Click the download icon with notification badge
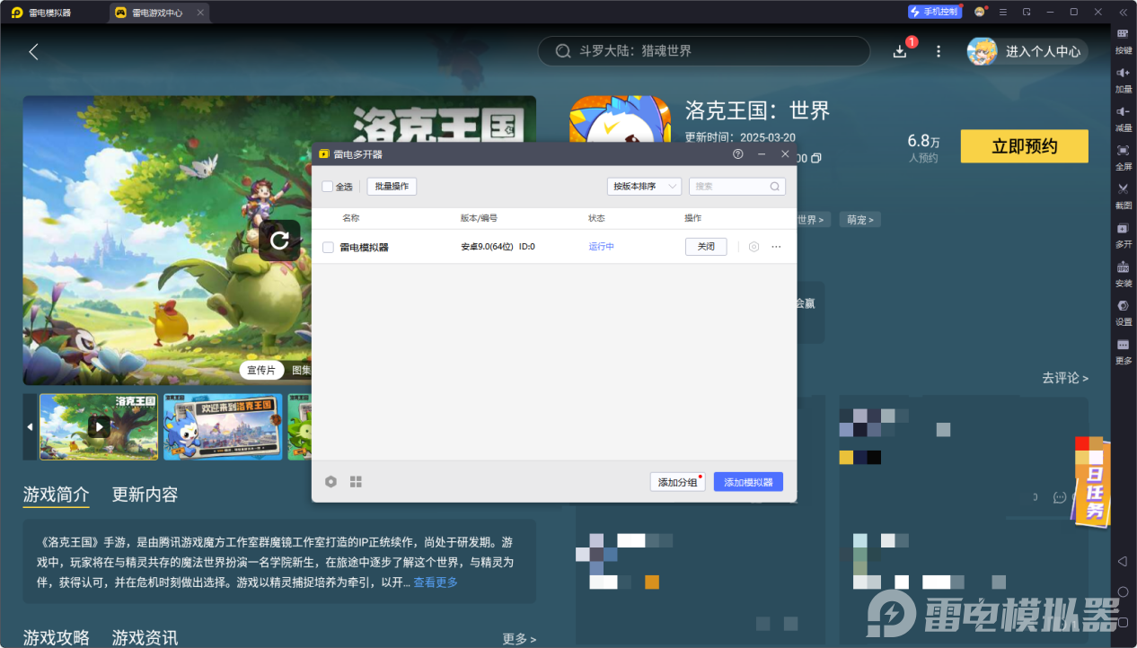Viewport: 1137px width, 648px height. (x=899, y=51)
